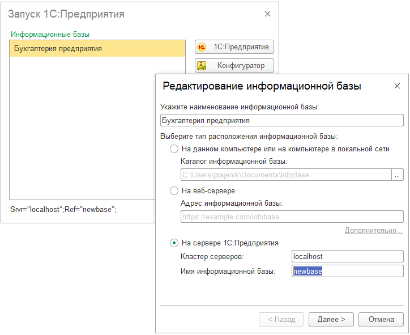Click the Конфигуратор icon
Viewport: 410px width, 335px height.
[x=202, y=65]
